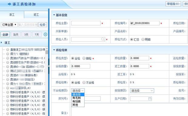Viewport: 188px width, 116px height.
Task: Click the 检索 search button
Action: point(42,25)
